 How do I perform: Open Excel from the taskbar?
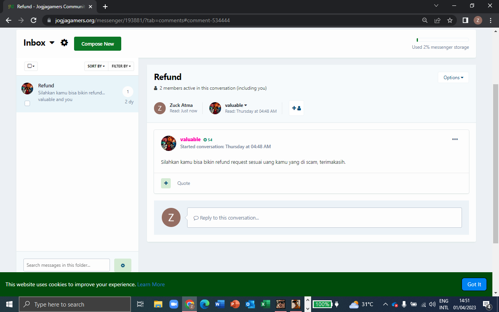pos(265,304)
